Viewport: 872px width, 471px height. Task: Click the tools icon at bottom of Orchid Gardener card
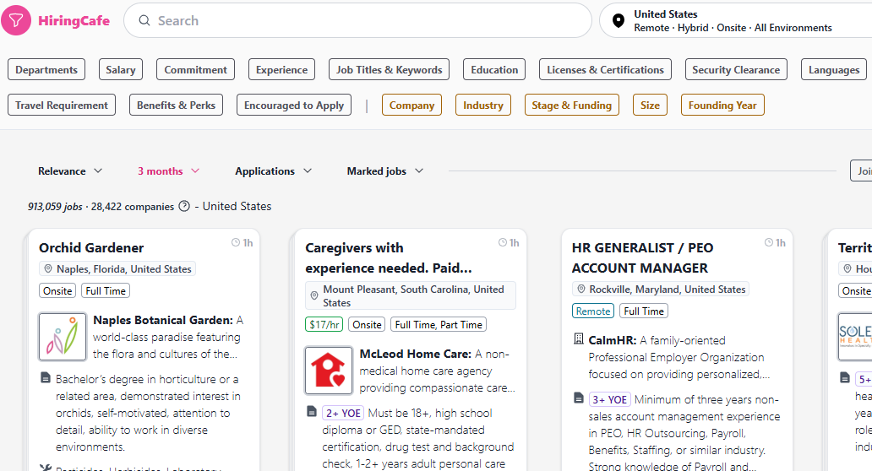[x=46, y=468]
